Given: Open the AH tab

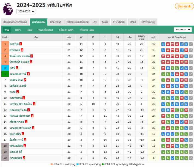Looking at the screenshot, I should click(x=95, y=22).
